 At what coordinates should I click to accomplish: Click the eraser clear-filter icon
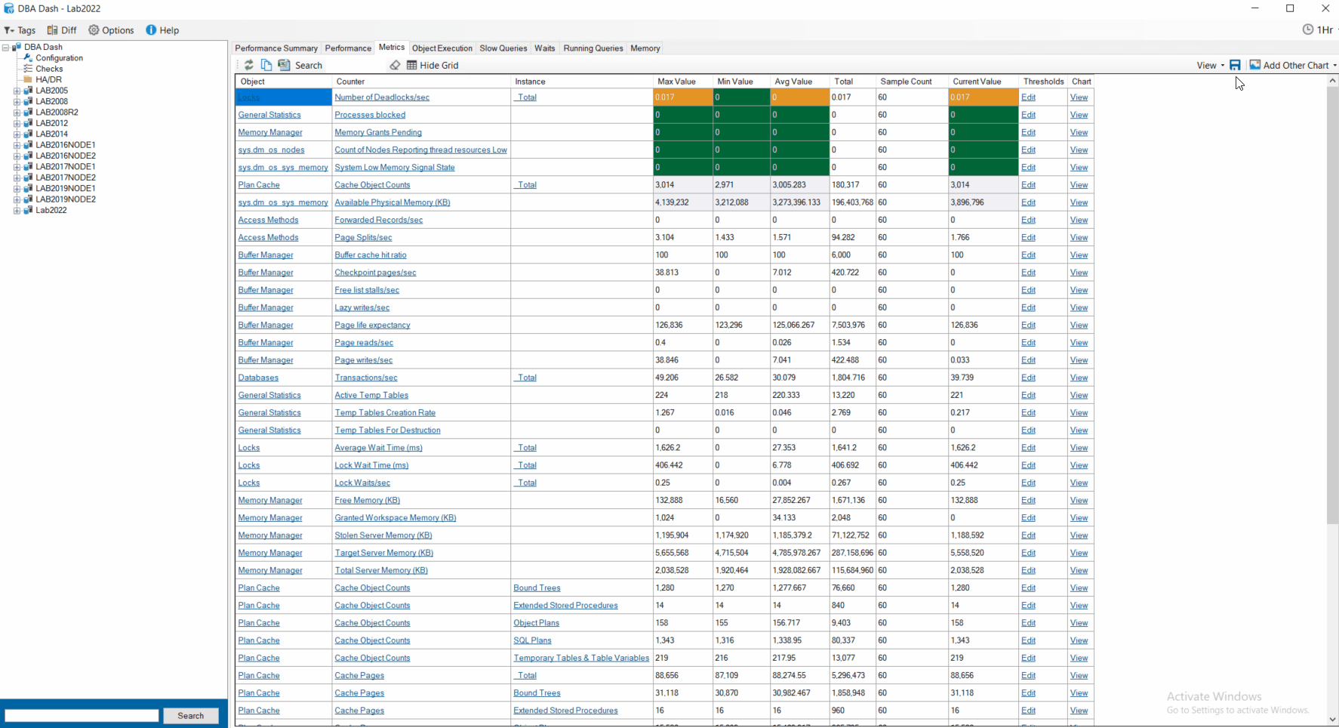coord(395,65)
